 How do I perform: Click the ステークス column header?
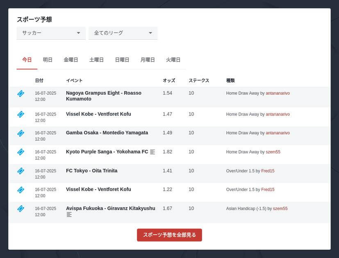click(x=199, y=80)
